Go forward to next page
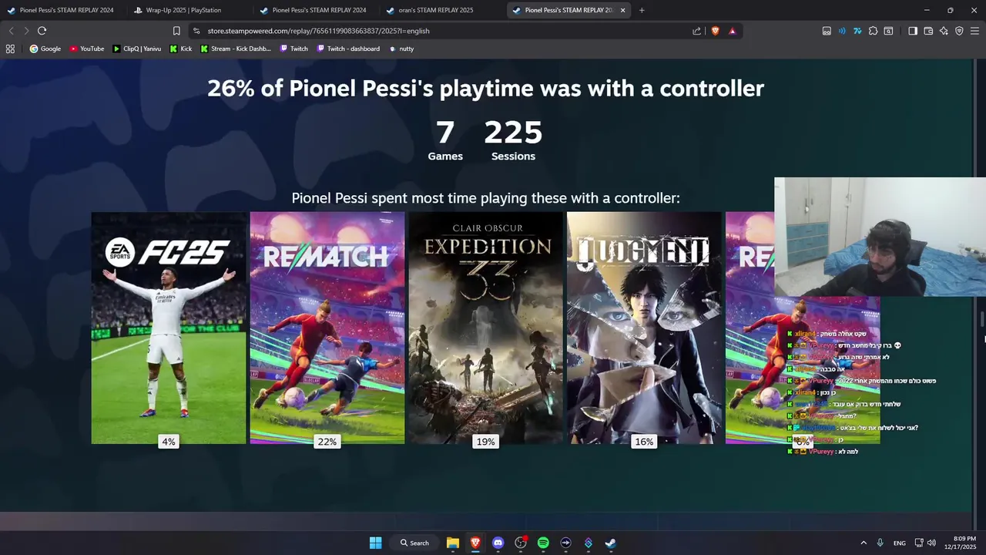This screenshot has width=986, height=555. click(26, 31)
